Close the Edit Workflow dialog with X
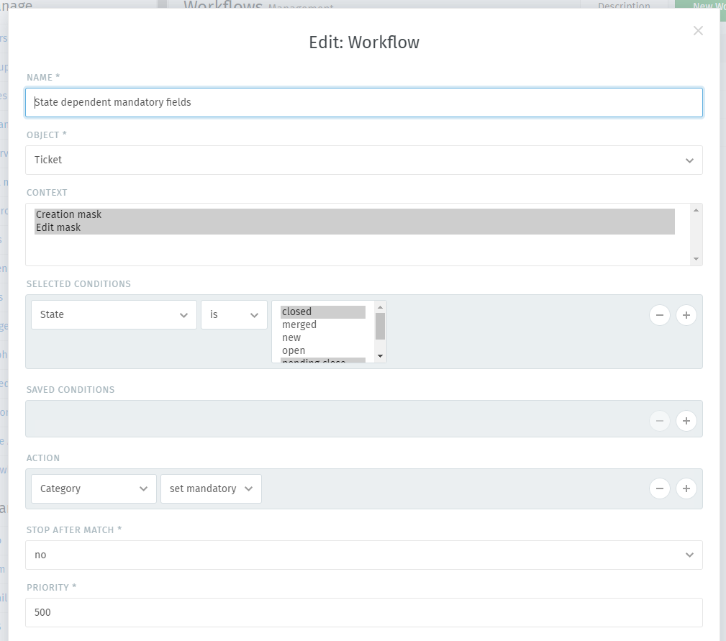Image resolution: width=726 pixels, height=641 pixels. coord(698,30)
